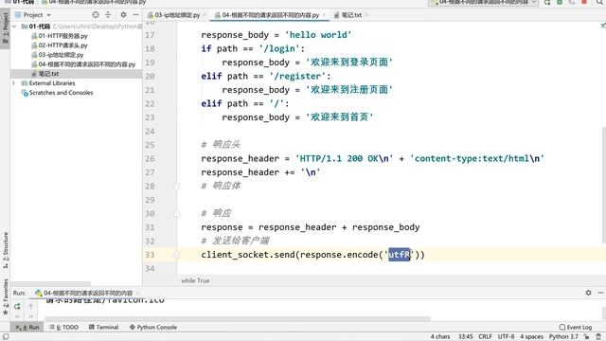This screenshot has width=606, height=341.
Task: Click the red stop icon in toolbar
Action: coord(584,2)
